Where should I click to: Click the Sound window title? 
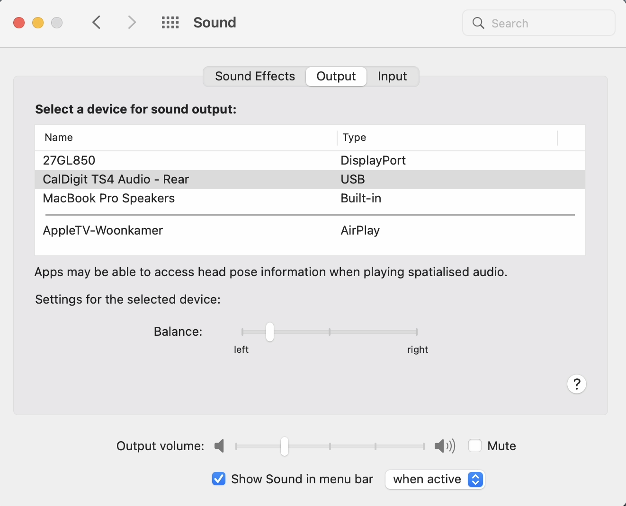click(215, 22)
